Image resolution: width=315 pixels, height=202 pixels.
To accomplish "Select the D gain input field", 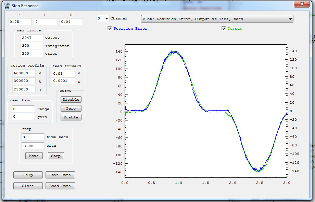I will coord(71,22).
